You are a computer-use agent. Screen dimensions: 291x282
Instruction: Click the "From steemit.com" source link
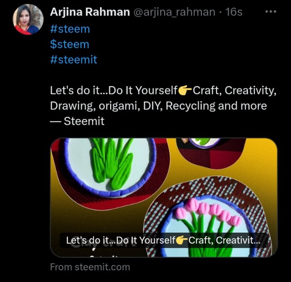(x=90, y=267)
